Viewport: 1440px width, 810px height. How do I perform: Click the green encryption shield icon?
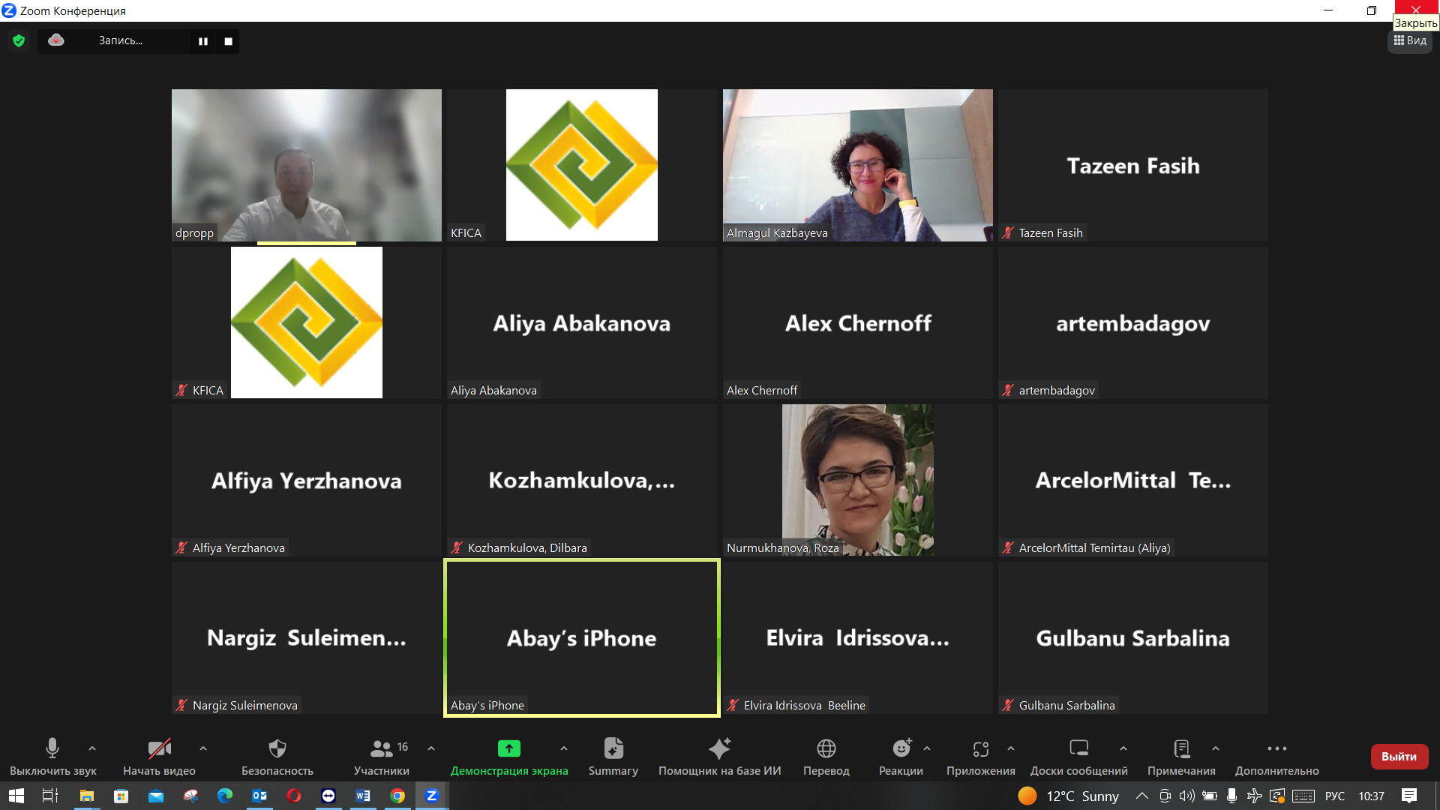click(19, 40)
